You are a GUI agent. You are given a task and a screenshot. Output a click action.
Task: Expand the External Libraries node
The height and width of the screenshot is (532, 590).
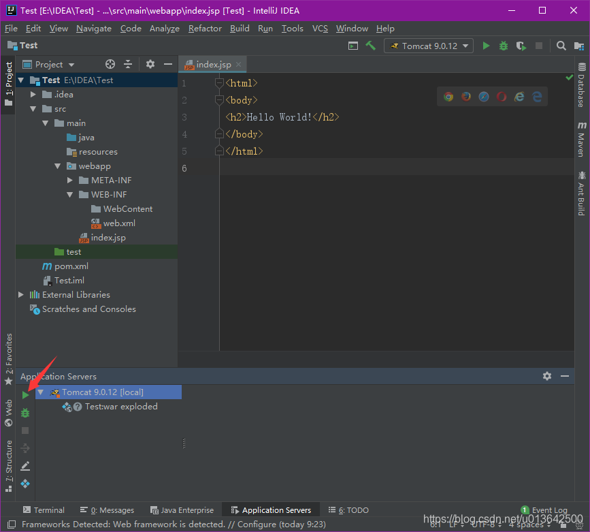click(21, 295)
